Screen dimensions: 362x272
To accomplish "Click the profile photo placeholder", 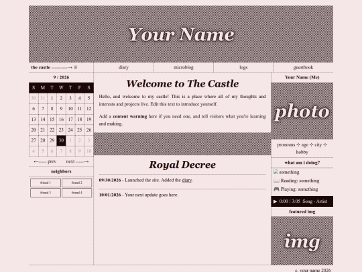I will 302,111.
